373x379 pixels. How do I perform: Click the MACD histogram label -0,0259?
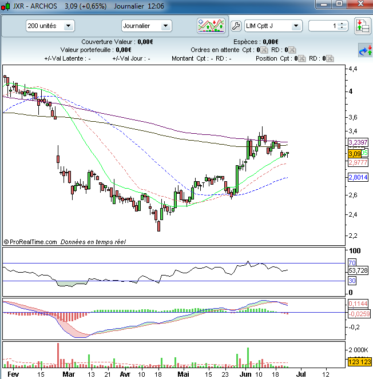tap(359, 314)
